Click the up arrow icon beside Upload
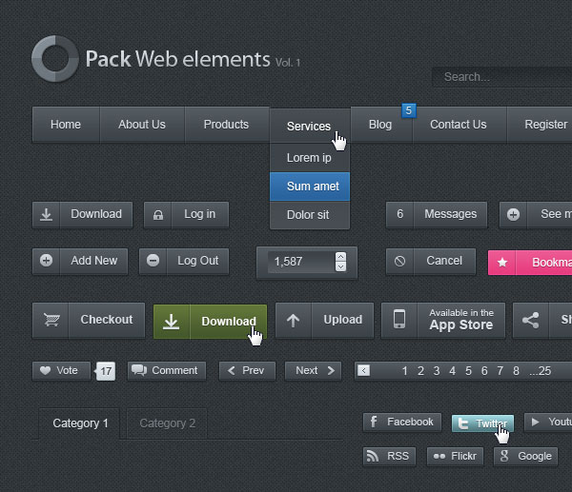The image size is (572, 492). pyautogui.click(x=293, y=321)
